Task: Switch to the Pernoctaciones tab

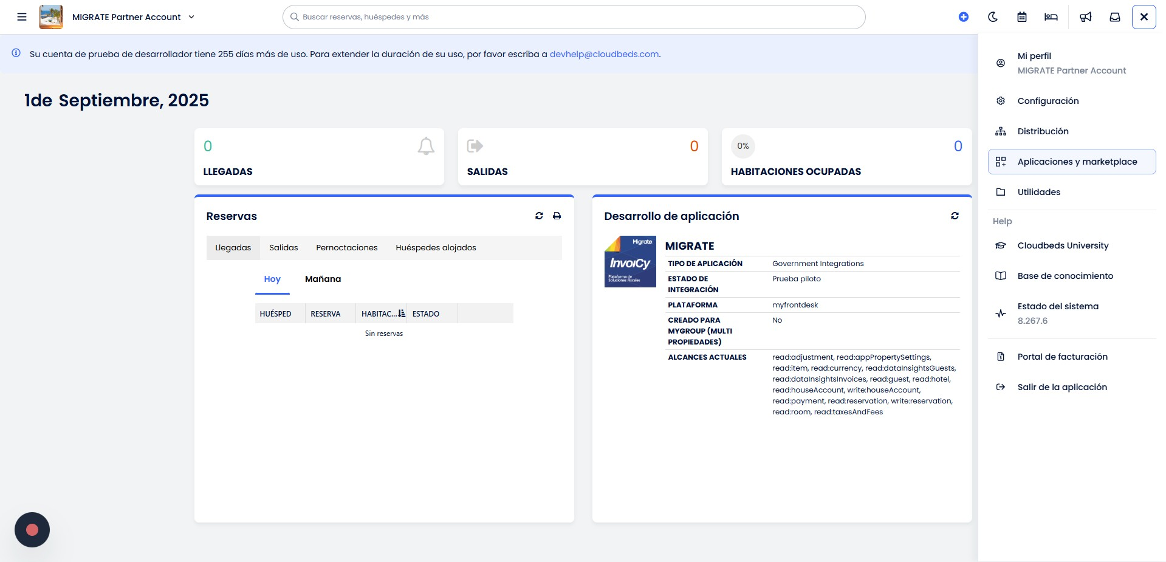Action: coord(347,248)
